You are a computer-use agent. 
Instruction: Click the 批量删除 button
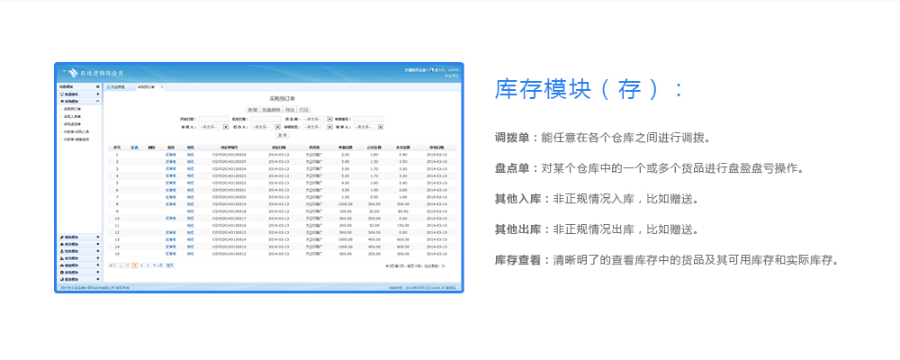click(x=270, y=110)
